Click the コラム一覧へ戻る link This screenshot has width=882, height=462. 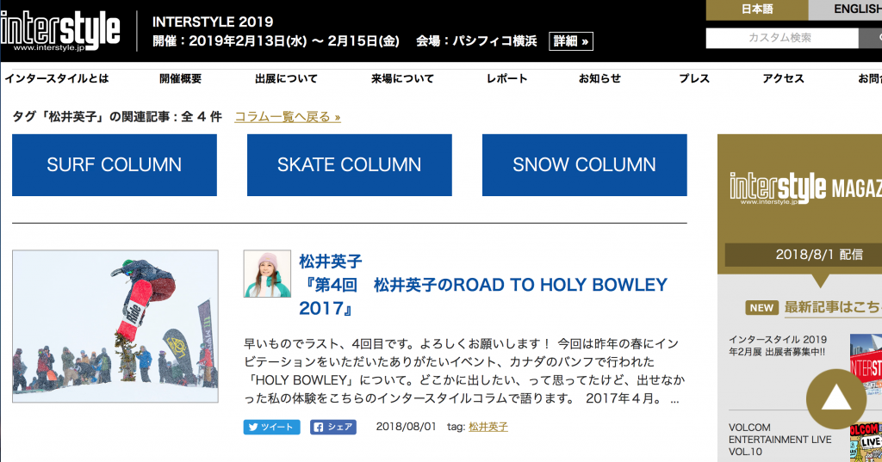coord(287,116)
